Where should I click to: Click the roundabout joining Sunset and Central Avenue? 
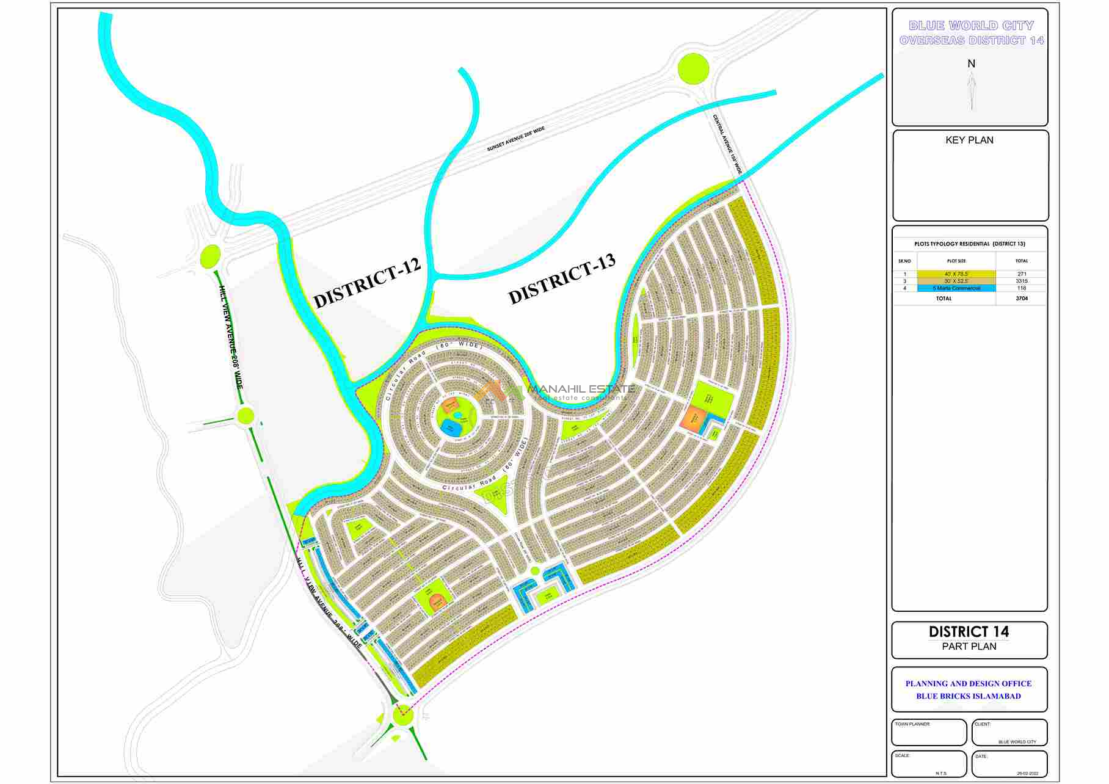(693, 68)
